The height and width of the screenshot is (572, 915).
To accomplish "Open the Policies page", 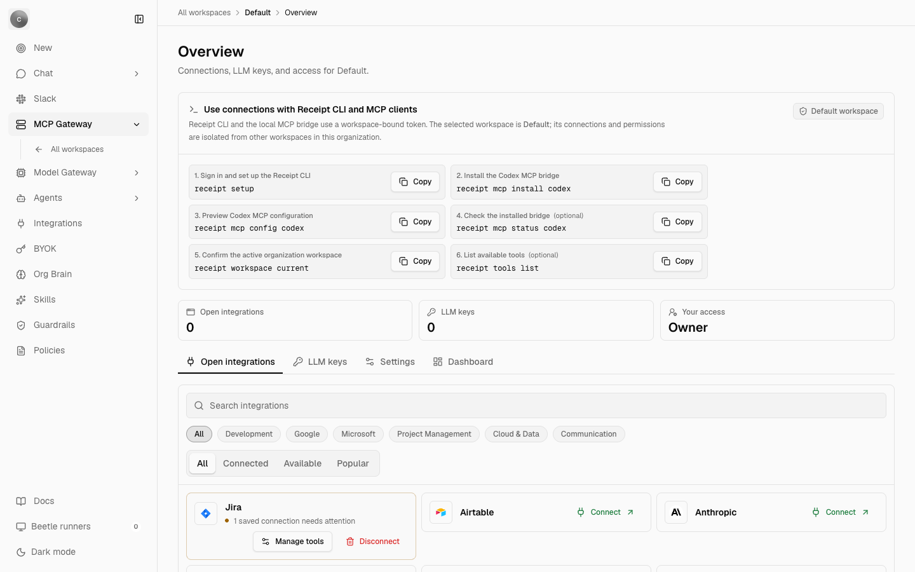I will [x=78, y=350].
